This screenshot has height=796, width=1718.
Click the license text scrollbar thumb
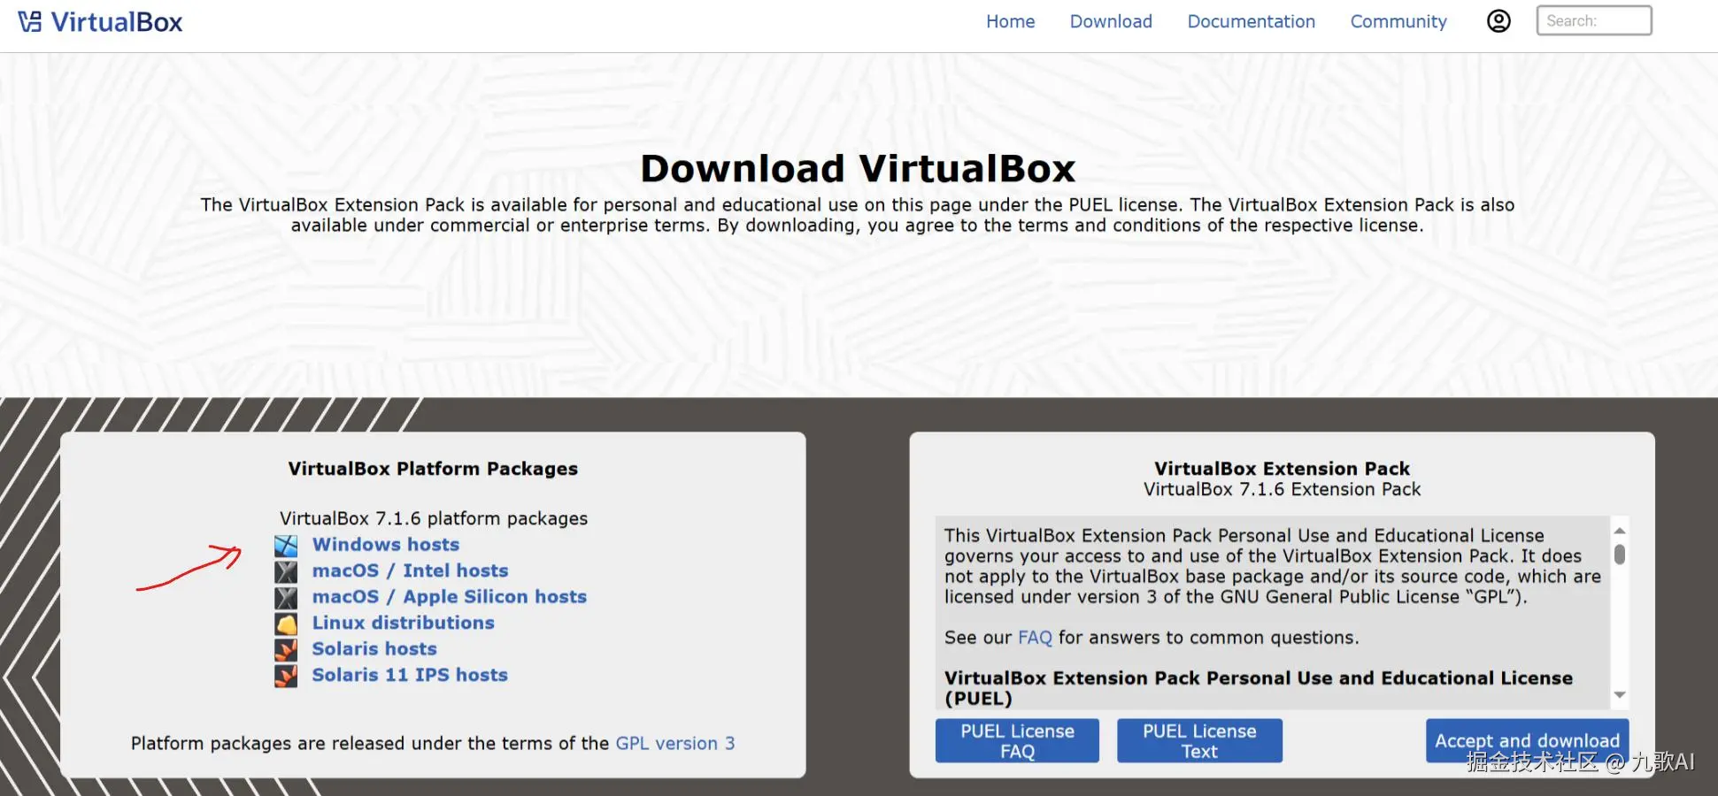click(x=1620, y=555)
